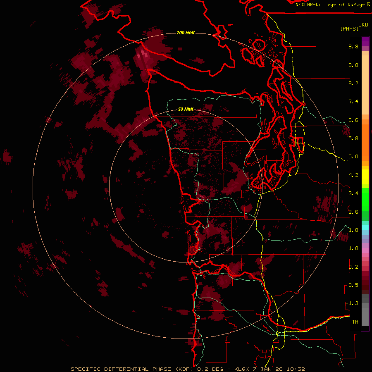
Task: Click the 9.0 value on the colorbar
Action: (353, 65)
